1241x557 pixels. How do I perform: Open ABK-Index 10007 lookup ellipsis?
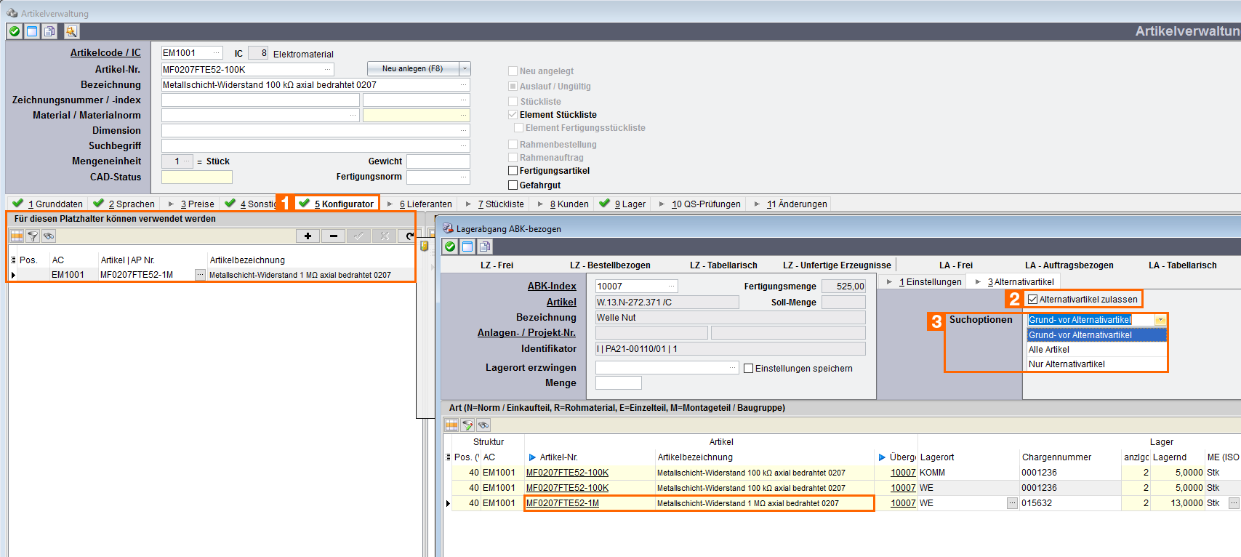pyautogui.click(x=672, y=286)
